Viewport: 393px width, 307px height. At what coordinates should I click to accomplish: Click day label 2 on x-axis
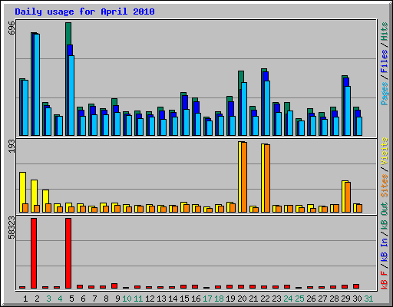(37, 299)
